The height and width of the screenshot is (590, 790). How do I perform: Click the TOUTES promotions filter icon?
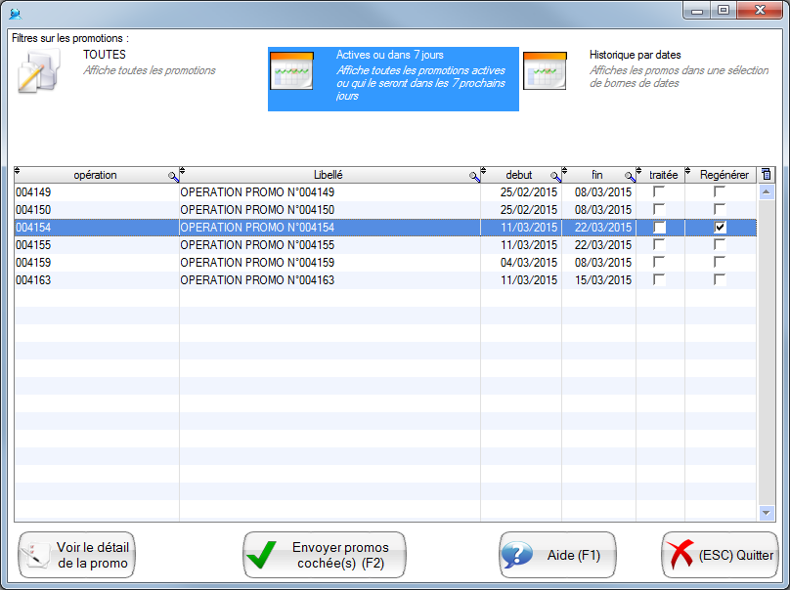(40, 72)
